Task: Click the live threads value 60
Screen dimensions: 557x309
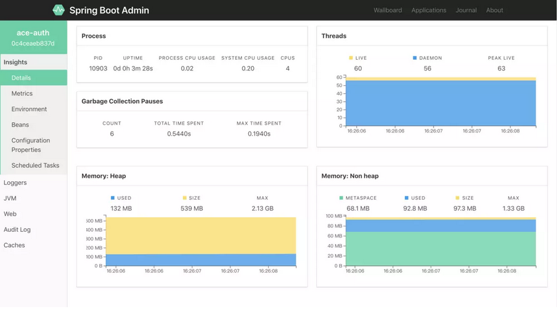Action: 358,68
